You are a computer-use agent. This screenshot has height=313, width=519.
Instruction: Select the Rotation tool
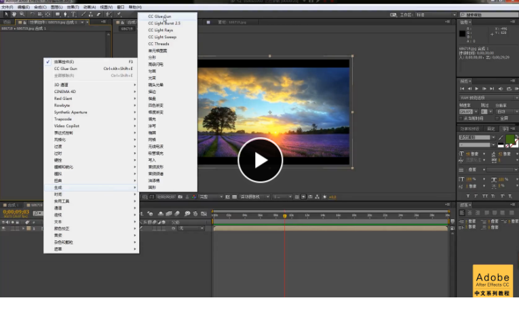[x=32, y=14]
